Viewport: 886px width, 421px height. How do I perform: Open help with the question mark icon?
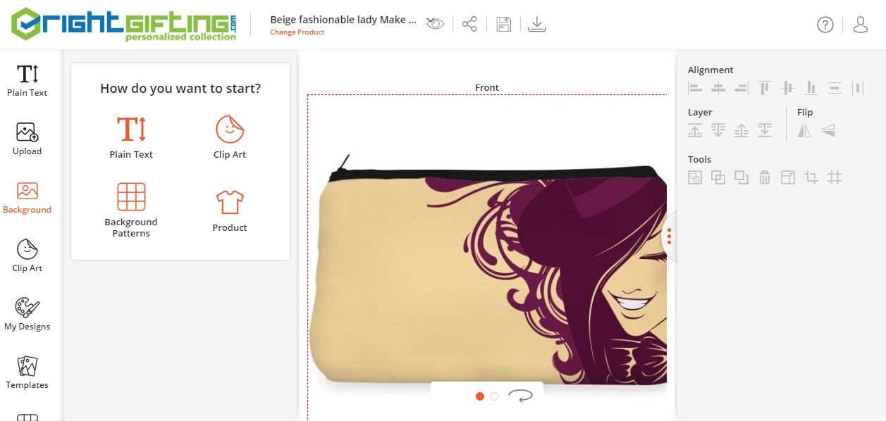click(x=825, y=25)
